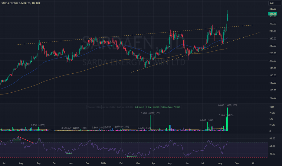Select the lower rising dashed yellow trendline
Image resolution: width=282 pixels, height=166 pixels.
click(x=195, y=53)
